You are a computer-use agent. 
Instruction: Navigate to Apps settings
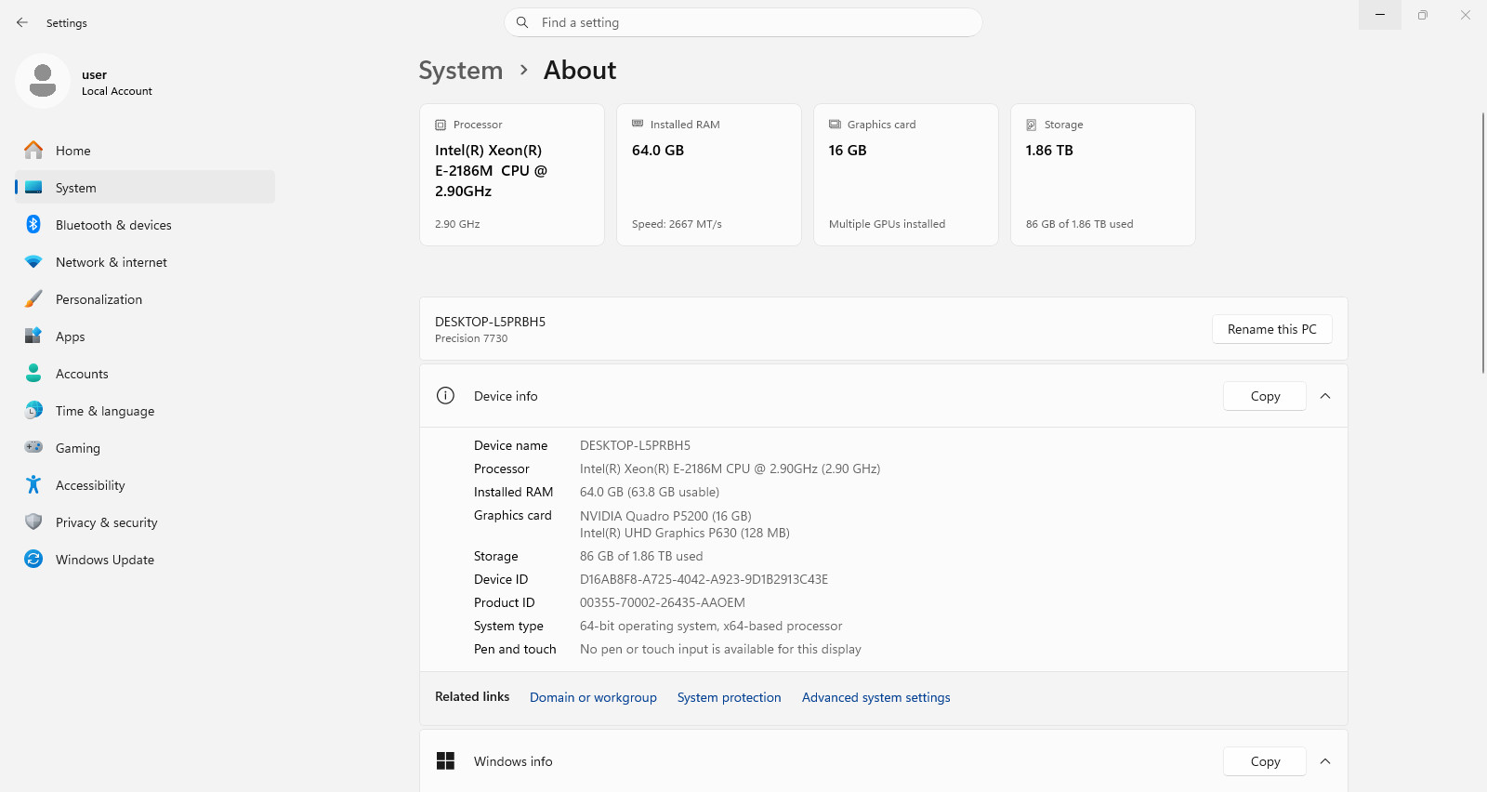(145, 336)
